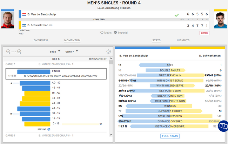Image resolution: width=228 pixels, height=144 pixels.
Task: Click the Netherlands flag beside Van de Zandschulp
Action: click(x=24, y=14)
